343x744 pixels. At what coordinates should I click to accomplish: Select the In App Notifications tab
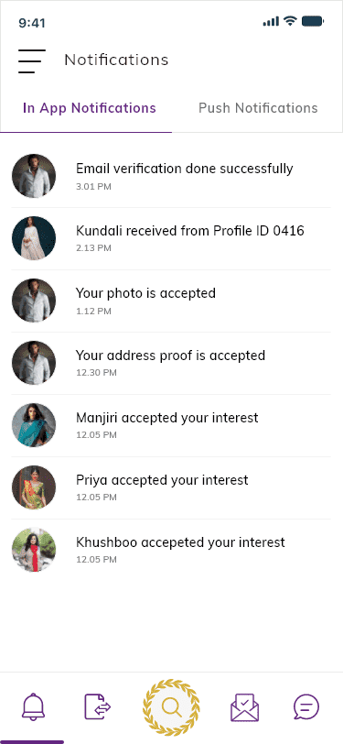point(90,108)
